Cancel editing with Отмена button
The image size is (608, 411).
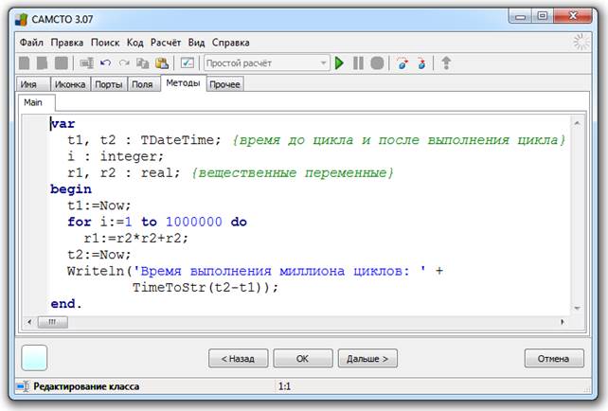point(554,358)
